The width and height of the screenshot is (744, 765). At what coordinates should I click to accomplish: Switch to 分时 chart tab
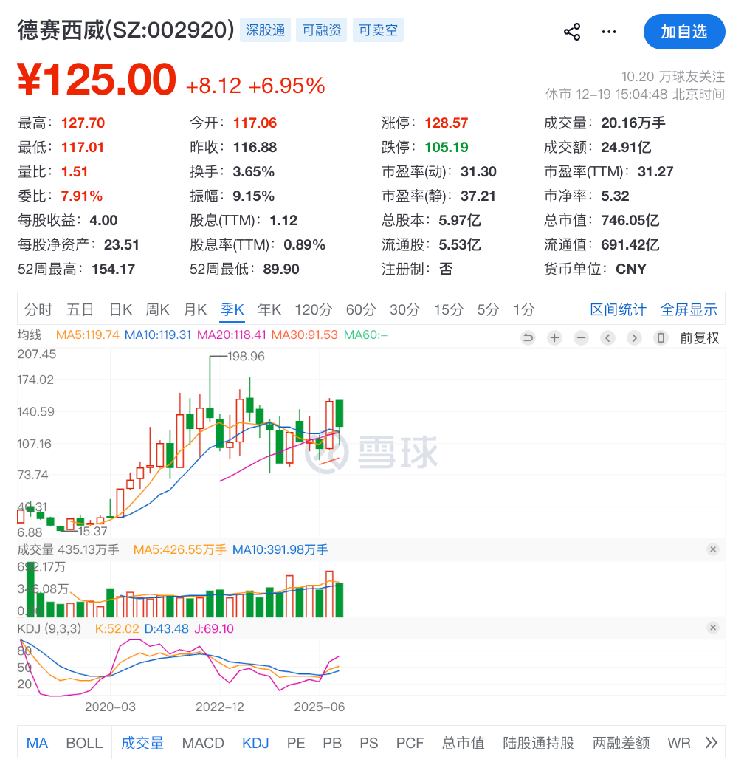38,309
